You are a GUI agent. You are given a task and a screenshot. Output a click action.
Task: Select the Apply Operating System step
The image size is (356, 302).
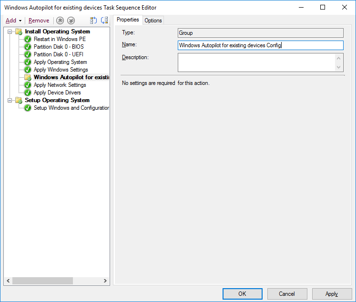click(x=60, y=62)
